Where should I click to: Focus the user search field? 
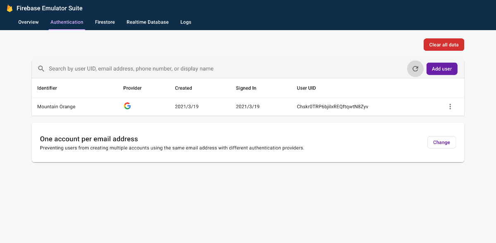pyautogui.click(x=225, y=69)
